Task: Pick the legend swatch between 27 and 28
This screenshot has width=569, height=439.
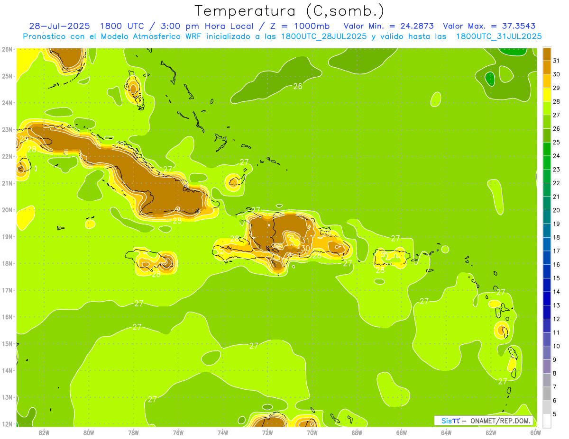Action: click(547, 108)
